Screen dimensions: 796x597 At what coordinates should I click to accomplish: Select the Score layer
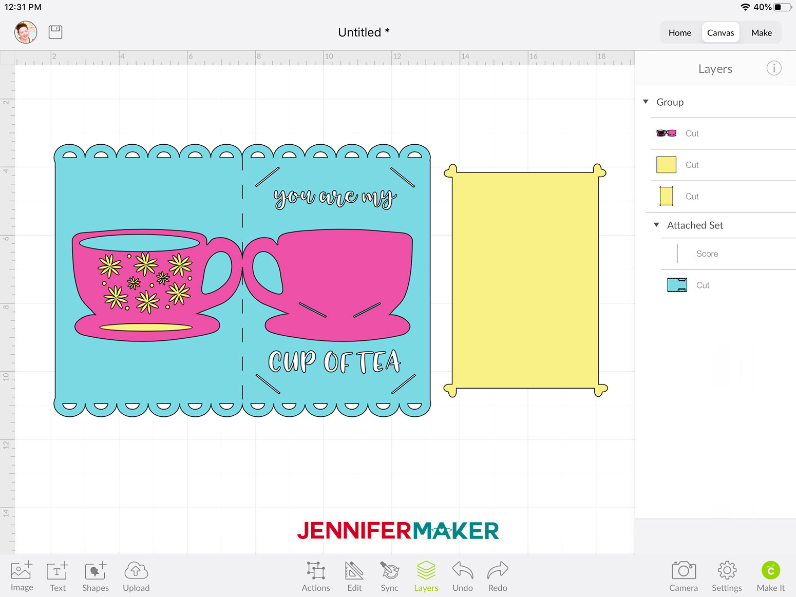click(x=728, y=254)
